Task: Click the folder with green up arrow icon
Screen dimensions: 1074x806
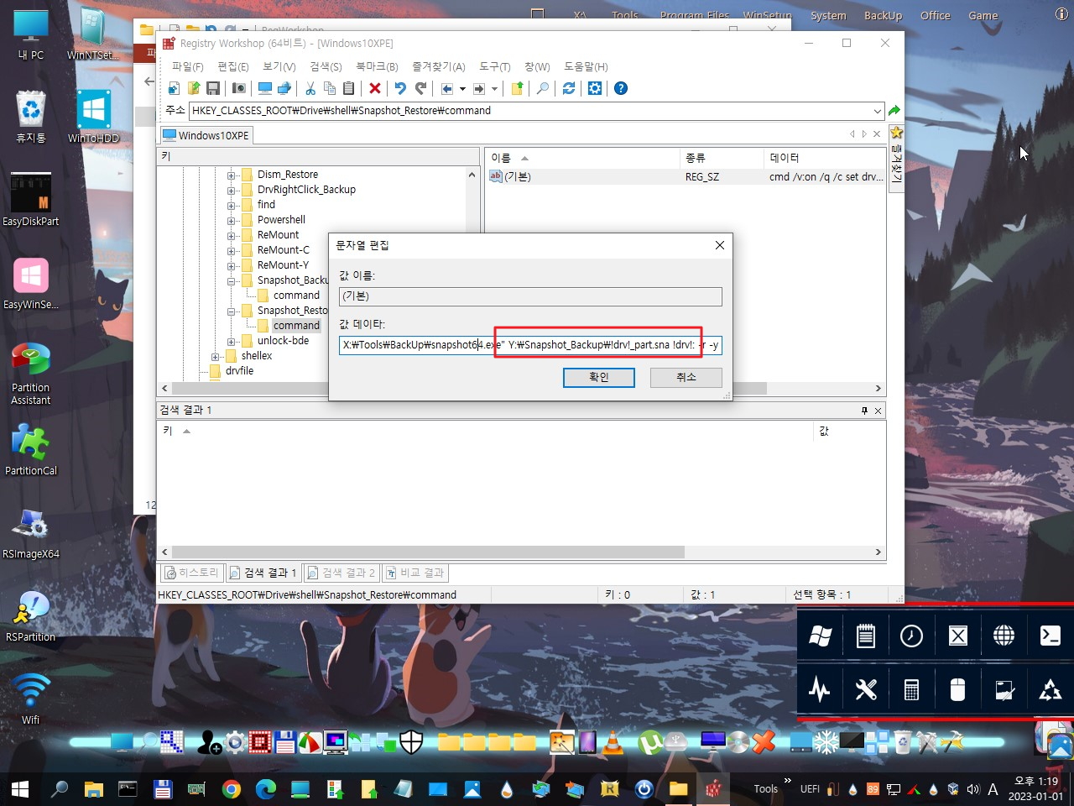Action: coord(518,88)
